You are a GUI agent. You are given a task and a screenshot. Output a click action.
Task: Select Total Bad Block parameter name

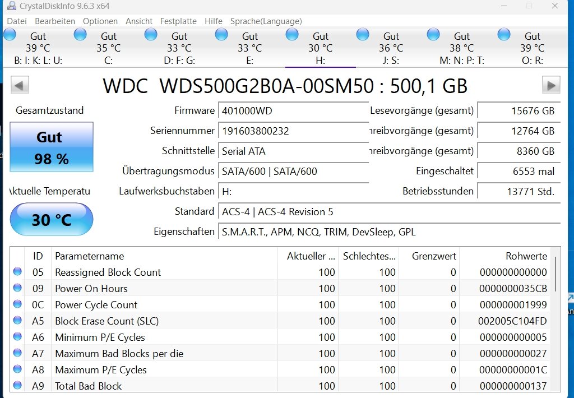point(88,386)
